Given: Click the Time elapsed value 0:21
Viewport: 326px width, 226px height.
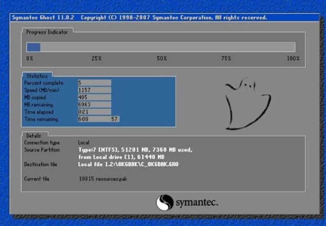Looking at the screenshot, I should point(94,112).
